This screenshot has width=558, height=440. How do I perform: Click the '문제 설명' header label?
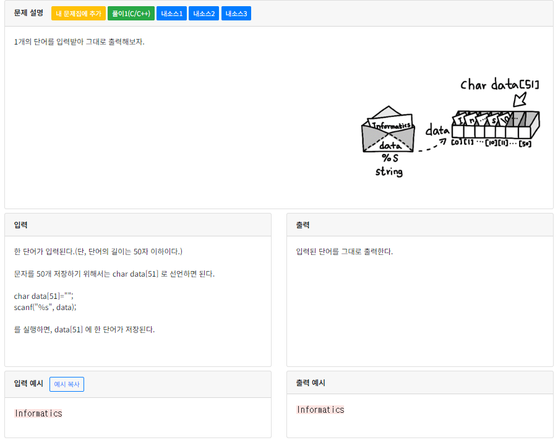pos(25,13)
